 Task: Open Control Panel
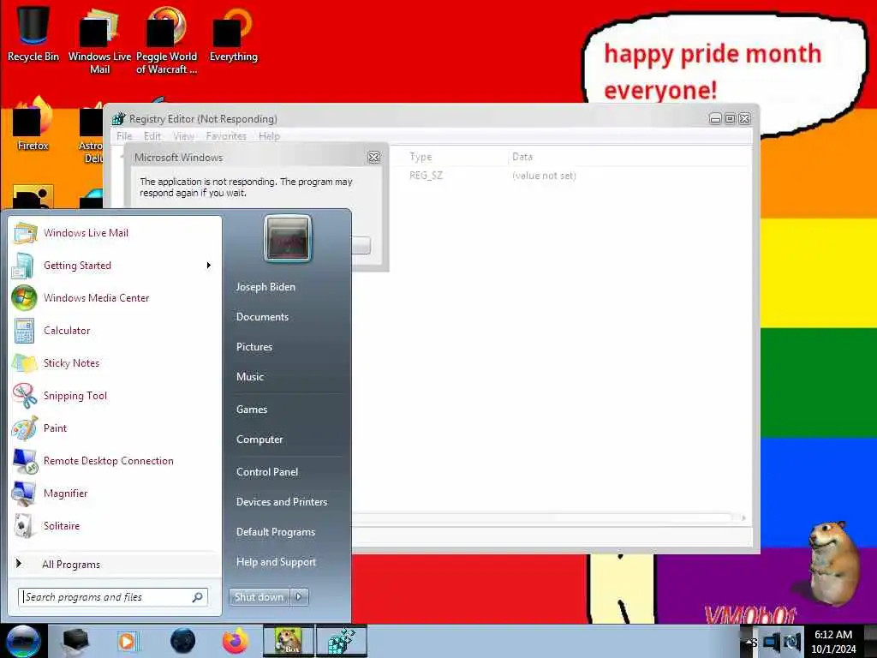[267, 472]
